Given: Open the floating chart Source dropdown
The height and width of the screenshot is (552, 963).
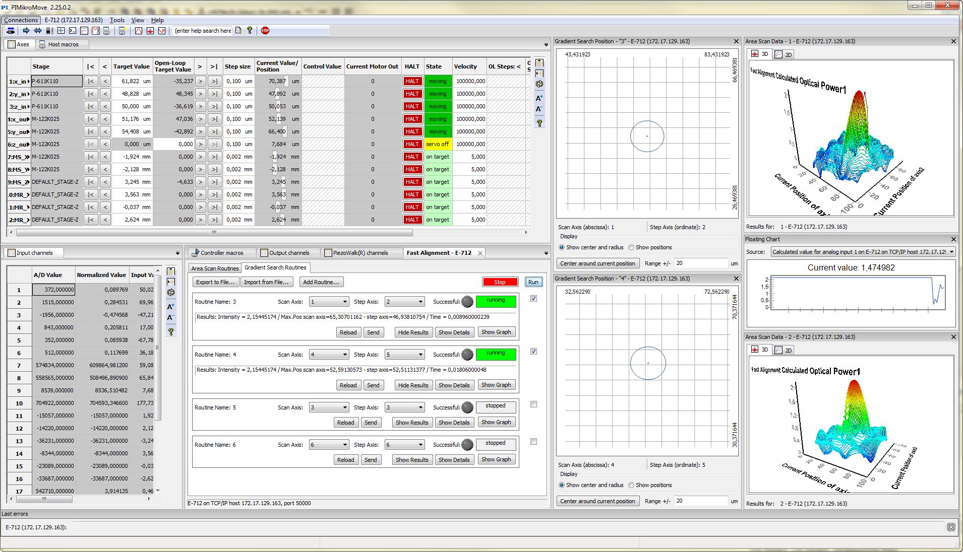Looking at the screenshot, I should click(x=951, y=251).
